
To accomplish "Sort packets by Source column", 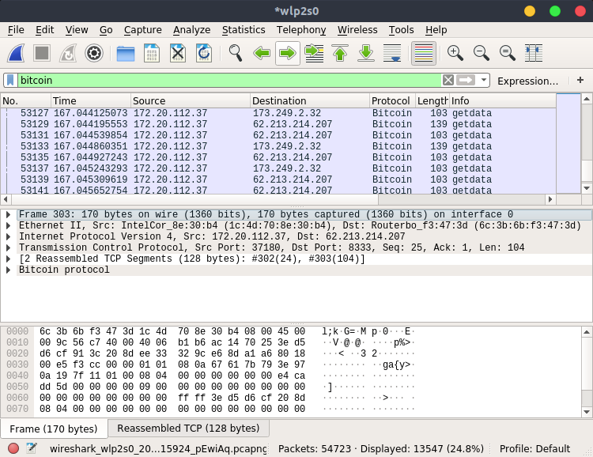I will tap(191, 101).
